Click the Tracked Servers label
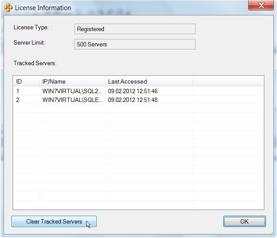The width and height of the screenshot is (277, 238). (x=35, y=63)
